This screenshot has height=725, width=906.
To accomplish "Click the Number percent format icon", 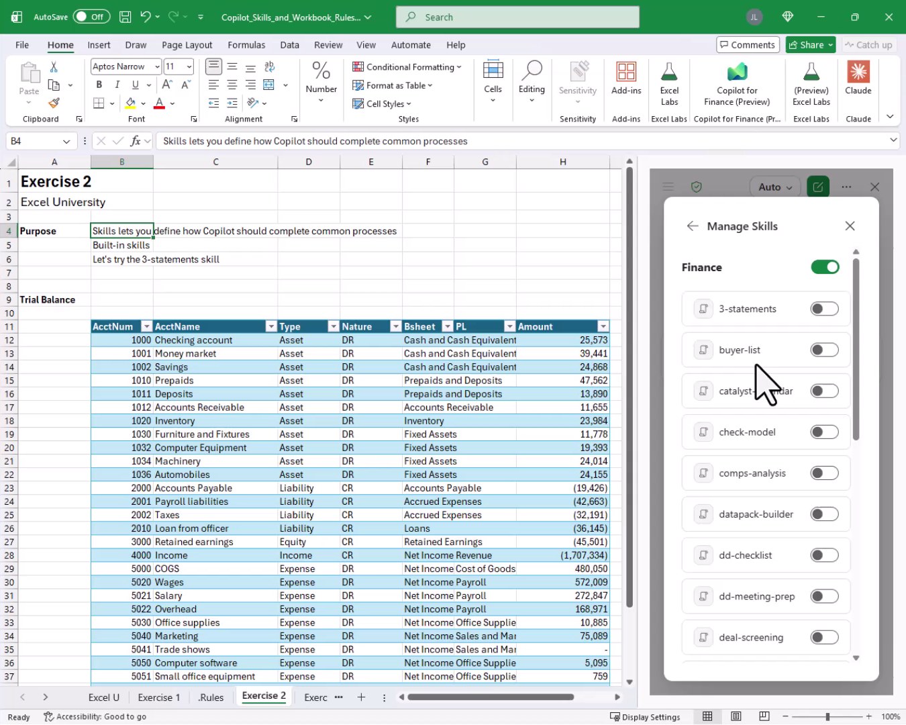I will [321, 70].
